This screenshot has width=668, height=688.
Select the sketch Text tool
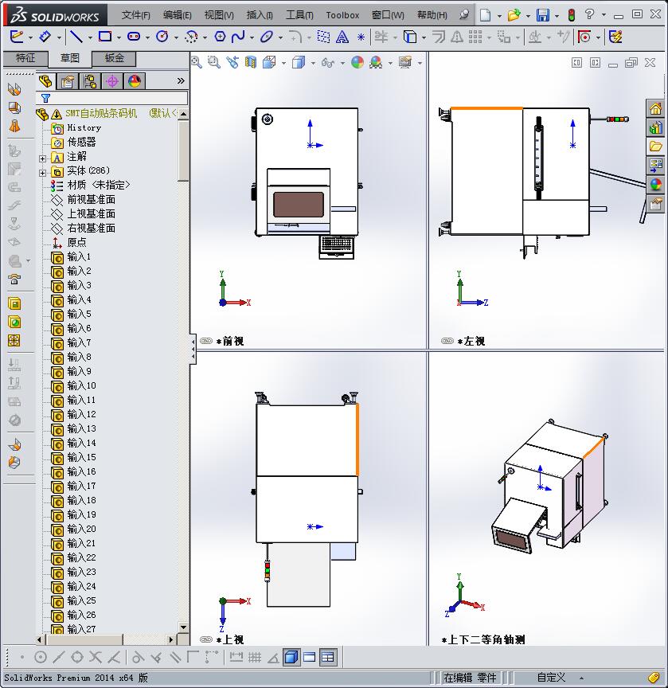342,37
